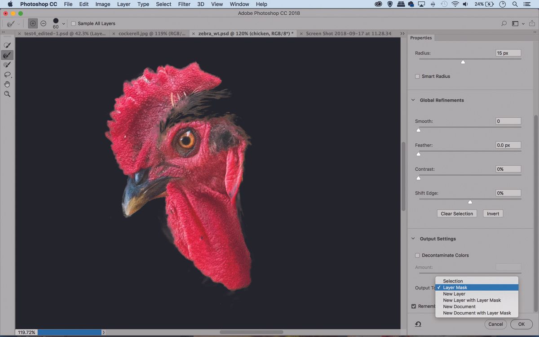
Task: Open the Select menu
Action: [163, 4]
